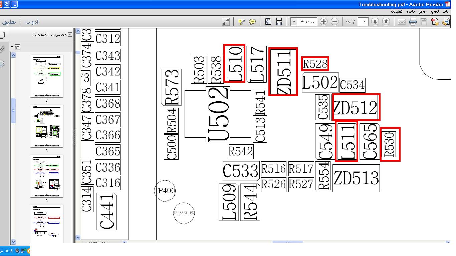Click the system tray clock

pos(6,251)
